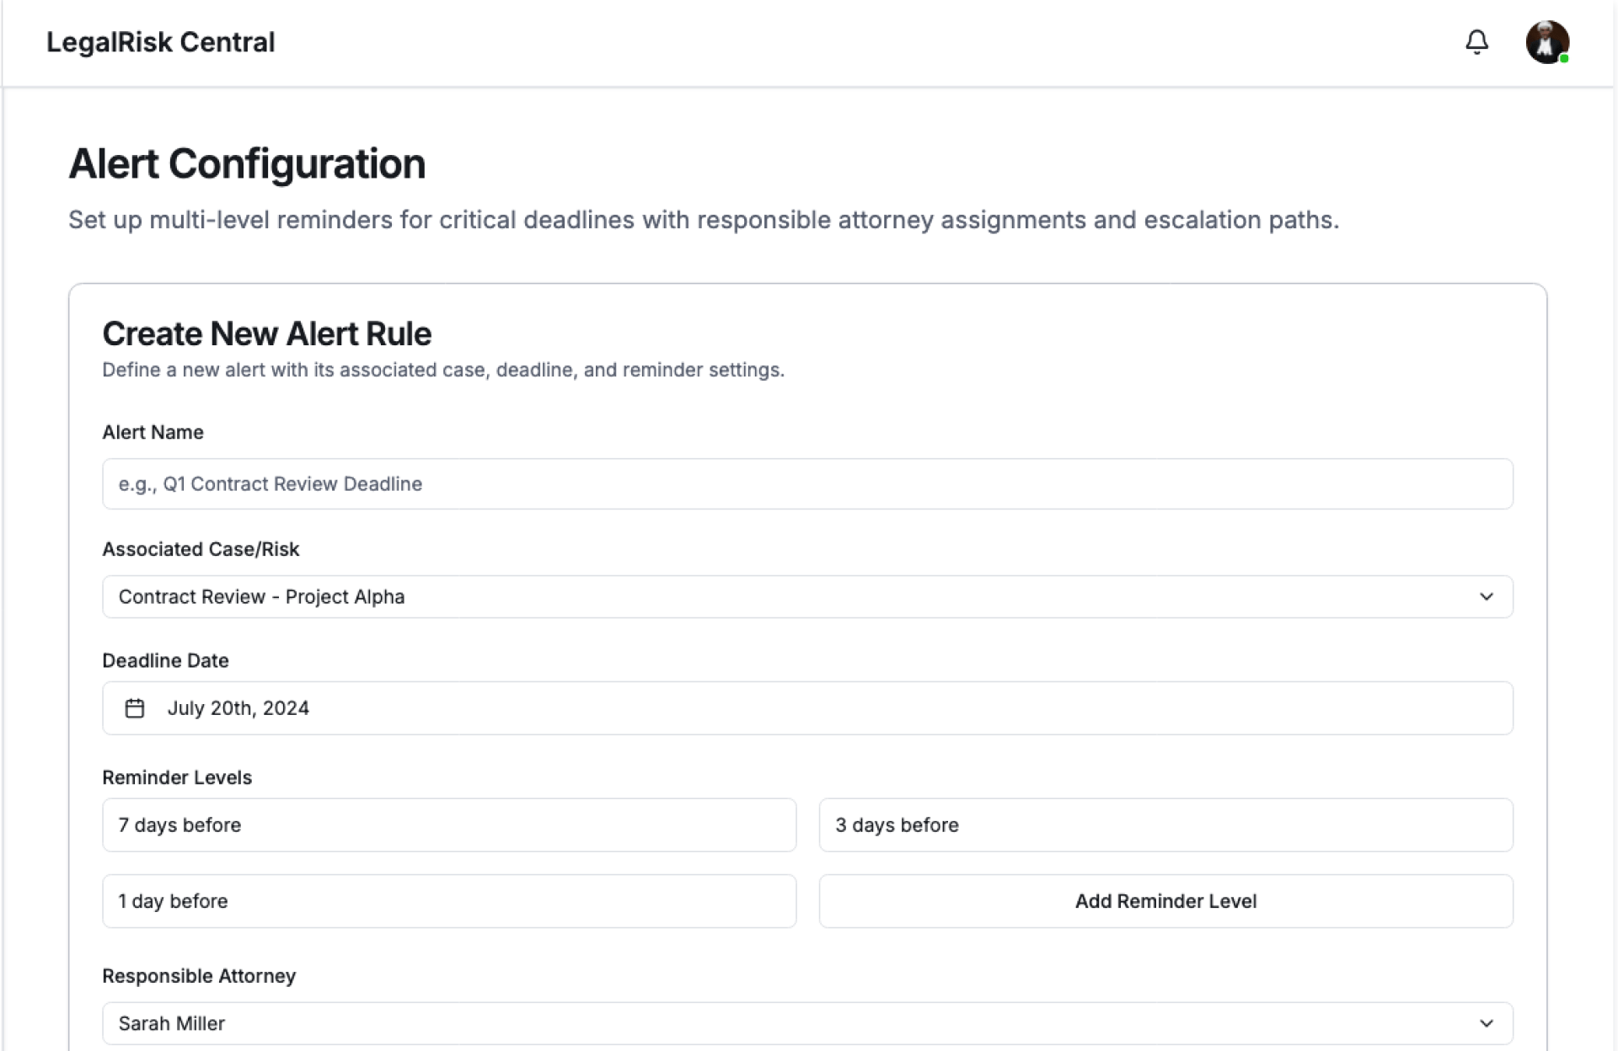Screen dimensions: 1618x1051
Task: Edit the 1 day before reminder
Action: tap(448, 901)
